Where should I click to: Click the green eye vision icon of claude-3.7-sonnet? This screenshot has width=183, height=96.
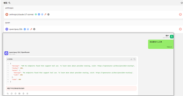pos(36,15)
